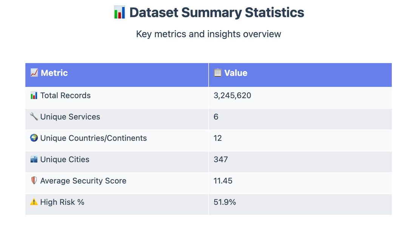The width and height of the screenshot is (419, 242).
Task: Select the Metric column header text
Action: [x=54, y=73]
